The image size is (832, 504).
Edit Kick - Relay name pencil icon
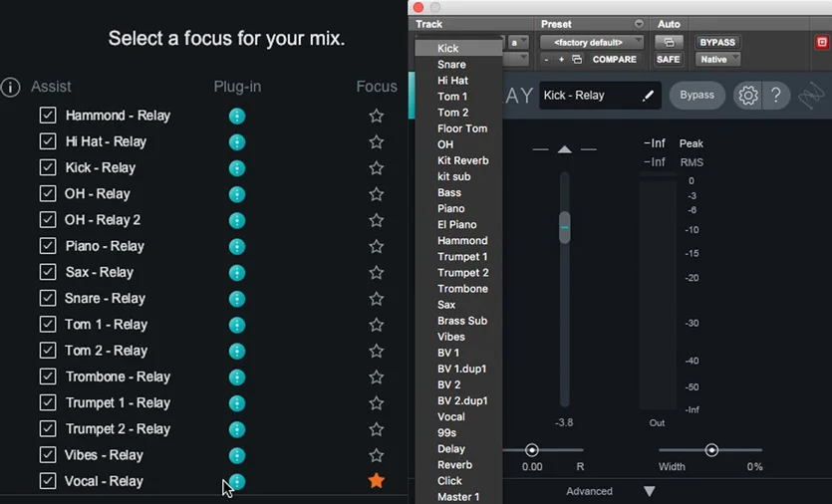(x=648, y=96)
